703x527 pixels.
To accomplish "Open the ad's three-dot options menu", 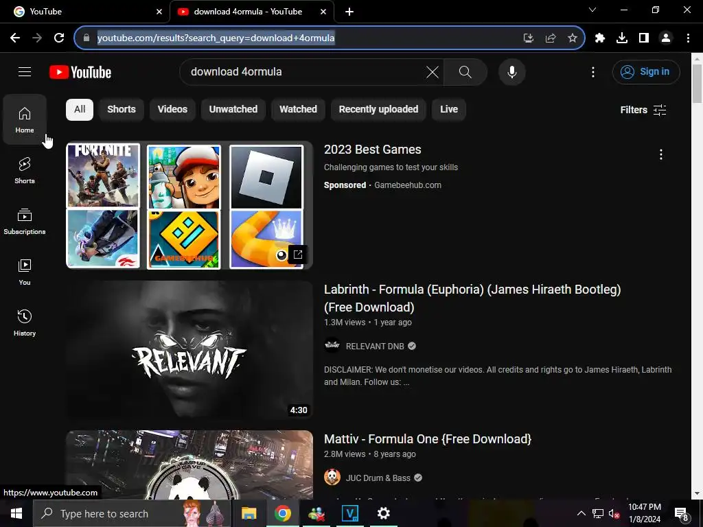I will 661,154.
